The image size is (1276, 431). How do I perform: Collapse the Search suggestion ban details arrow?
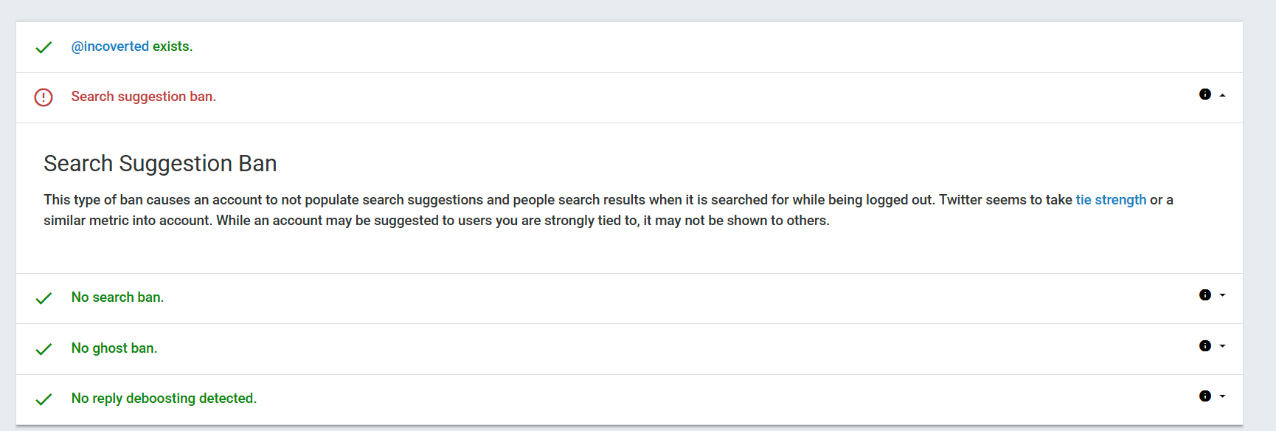tap(1222, 95)
